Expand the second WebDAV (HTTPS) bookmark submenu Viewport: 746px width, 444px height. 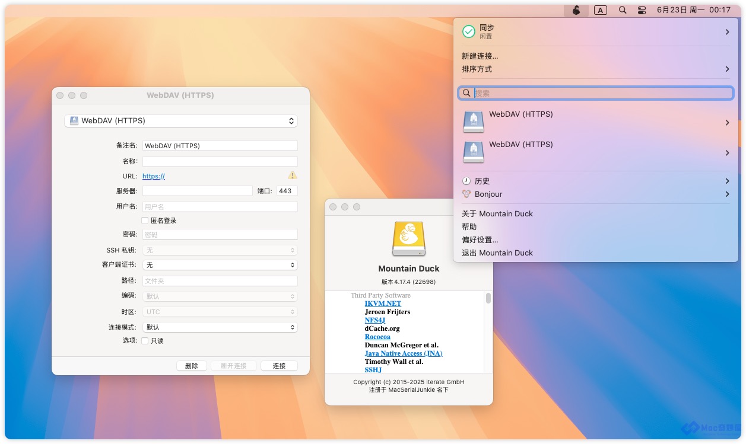tap(727, 153)
